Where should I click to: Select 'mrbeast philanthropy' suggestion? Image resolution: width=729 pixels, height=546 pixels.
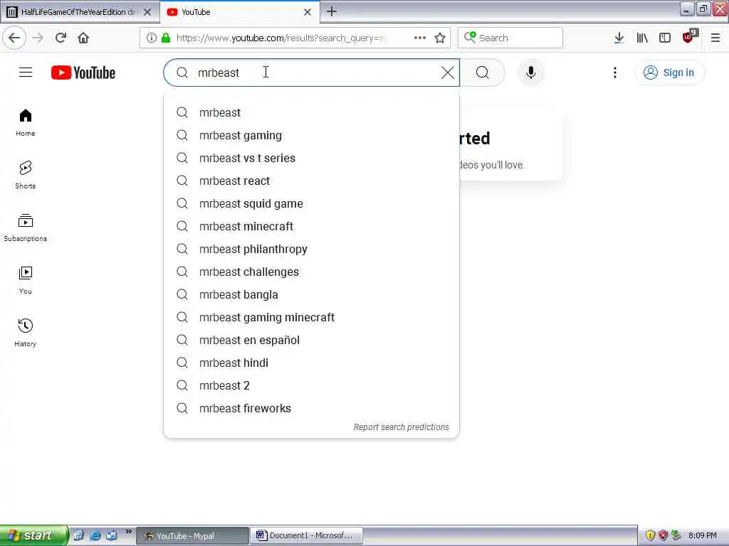(x=312, y=249)
